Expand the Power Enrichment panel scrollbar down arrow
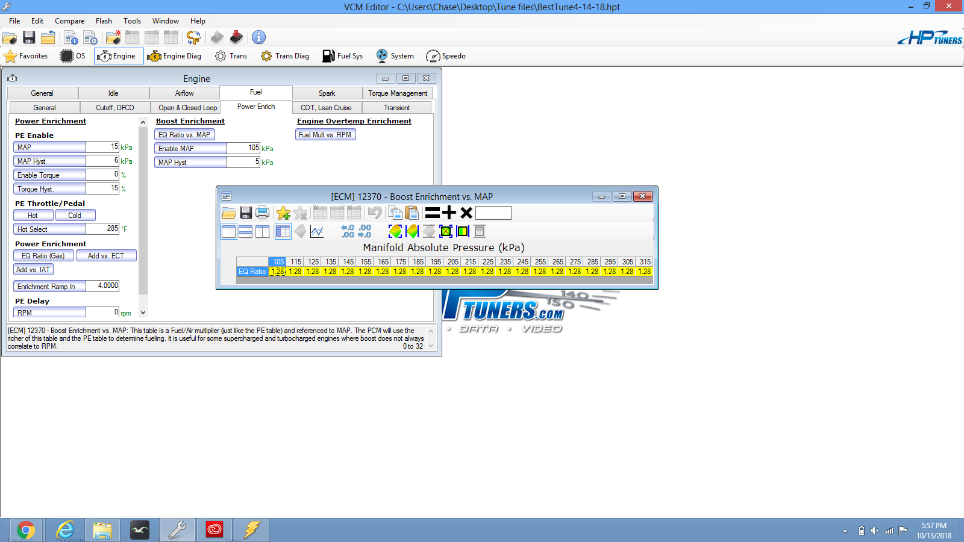This screenshot has height=542, width=964. click(x=143, y=313)
